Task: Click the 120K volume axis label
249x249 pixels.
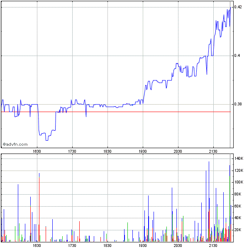Action: pyautogui.click(x=239, y=171)
